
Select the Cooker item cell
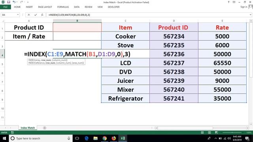point(126,36)
